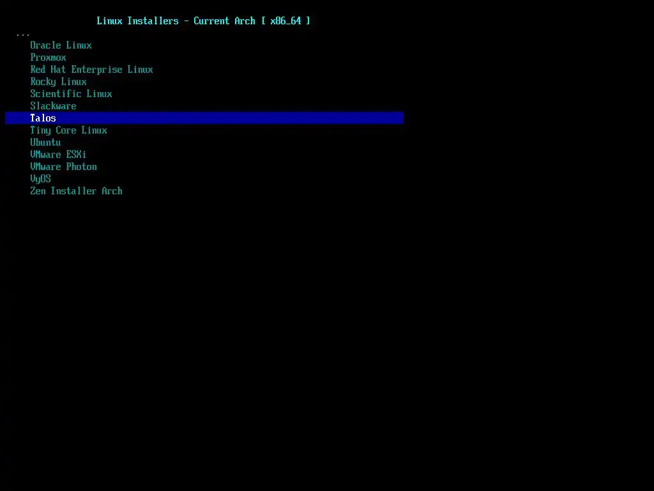654x491 pixels.
Task: Choose Slackware in the installer menu
Action: point(53,105)
